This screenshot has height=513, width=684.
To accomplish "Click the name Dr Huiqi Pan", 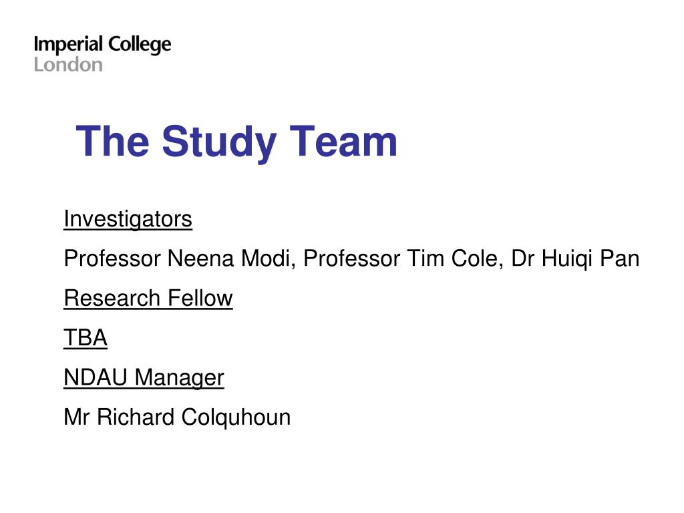I will pyautogui.click(x=575, y=259).
